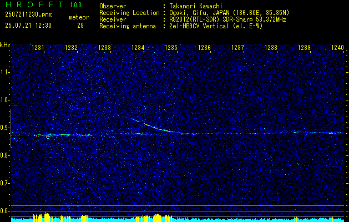The height and width of the screenshot is (222, 349).
Task: Click the gray frequency range bar beside 0.9
Action: [x=11, y=128]
